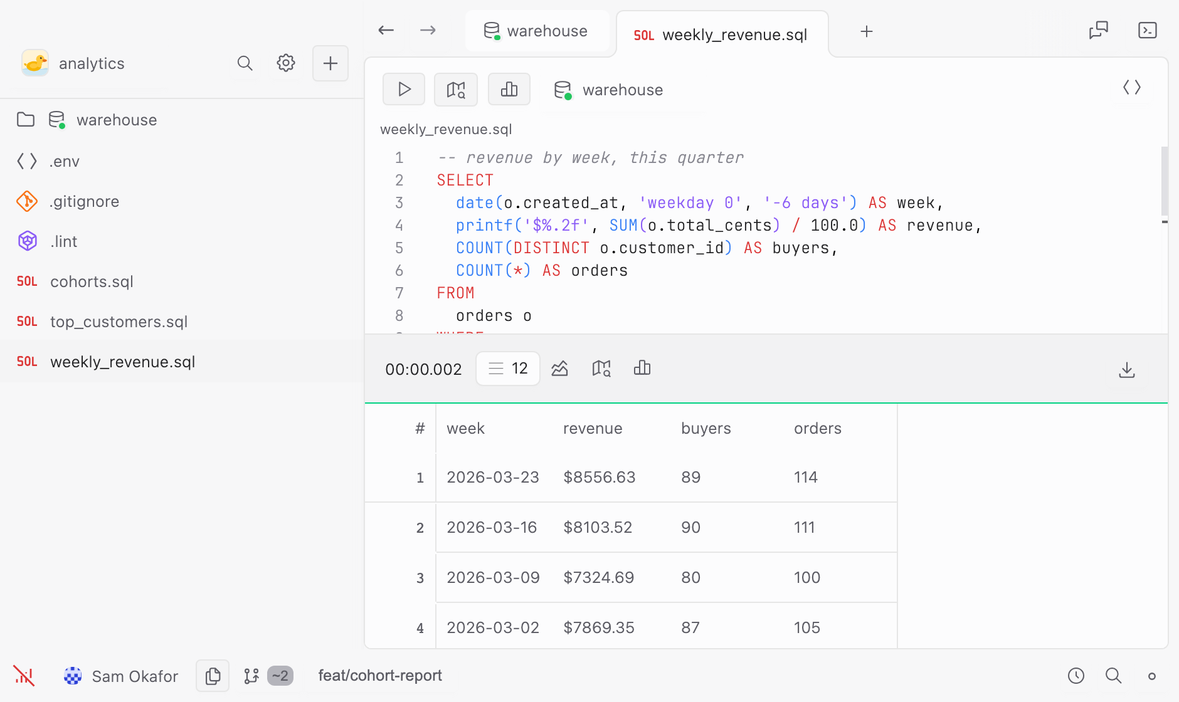This screenshot has height=702, width=1179.
Task: Open cohorts.sql in the sidebar
Action: [182, 281]
